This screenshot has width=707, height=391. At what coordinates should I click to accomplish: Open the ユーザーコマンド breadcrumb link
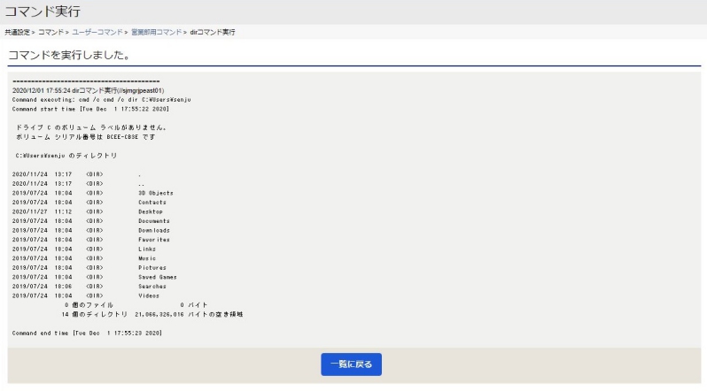click(x=97, y=32)
